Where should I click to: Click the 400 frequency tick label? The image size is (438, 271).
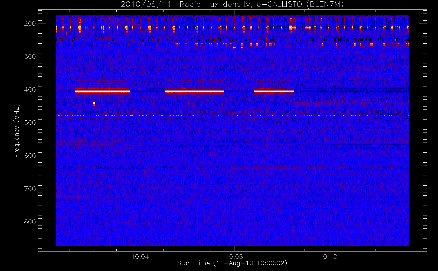tap(30, 90)
